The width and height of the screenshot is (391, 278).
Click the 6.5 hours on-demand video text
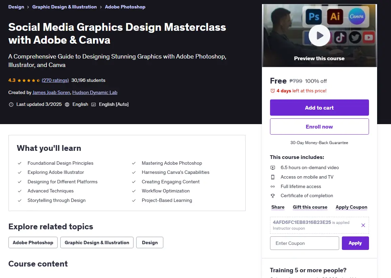310,168
